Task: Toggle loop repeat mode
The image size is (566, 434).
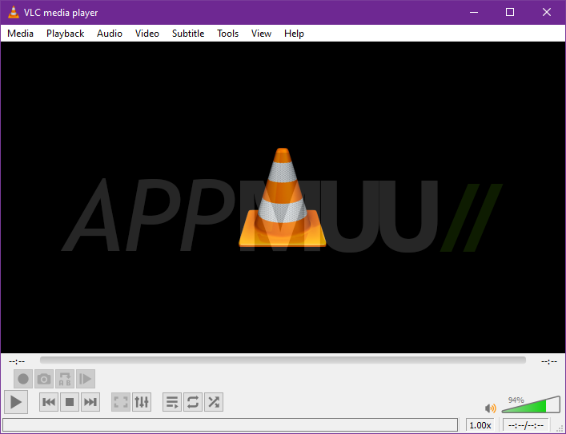Action: (x=193, y=402)
